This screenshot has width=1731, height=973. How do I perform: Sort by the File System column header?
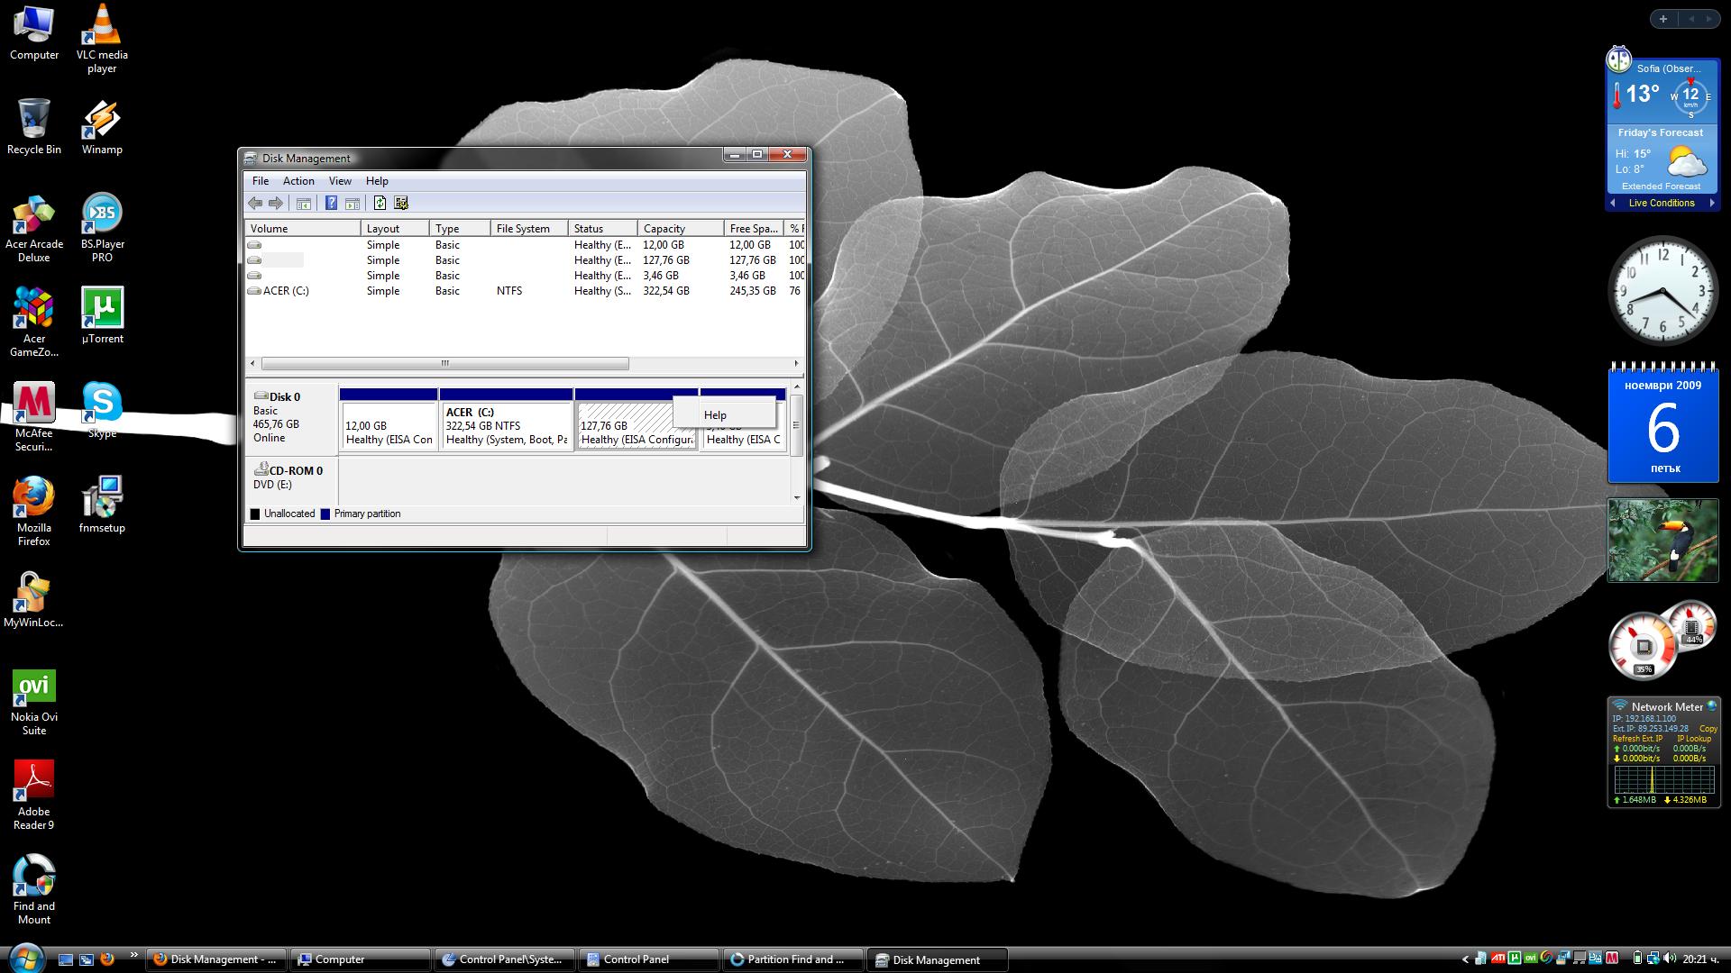[x=529, y=229]
